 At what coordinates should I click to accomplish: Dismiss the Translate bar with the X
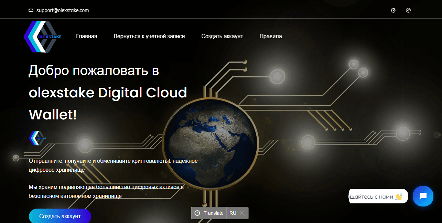[x=242, y=213]
